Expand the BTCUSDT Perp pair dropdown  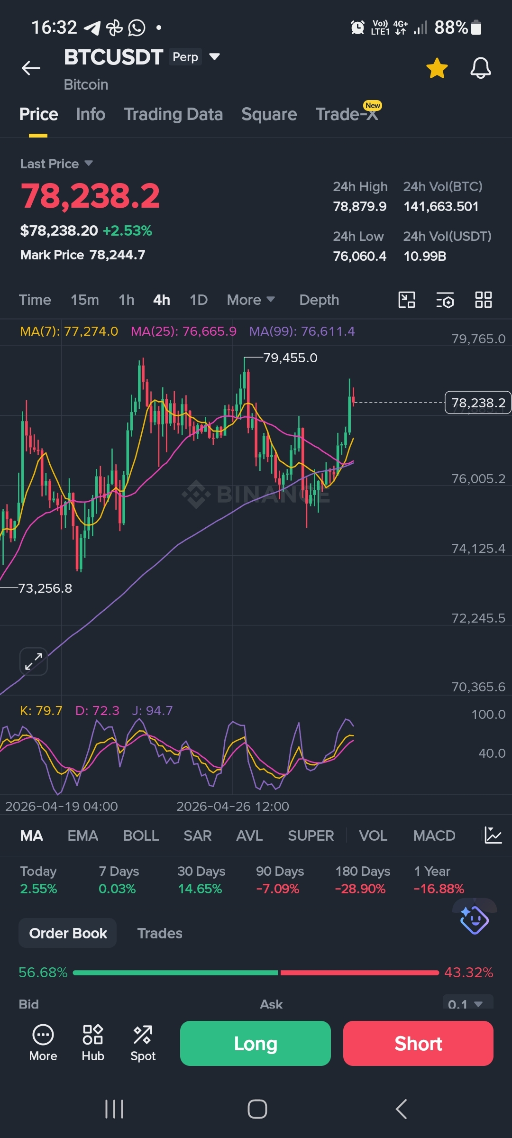tap(214, 57)
